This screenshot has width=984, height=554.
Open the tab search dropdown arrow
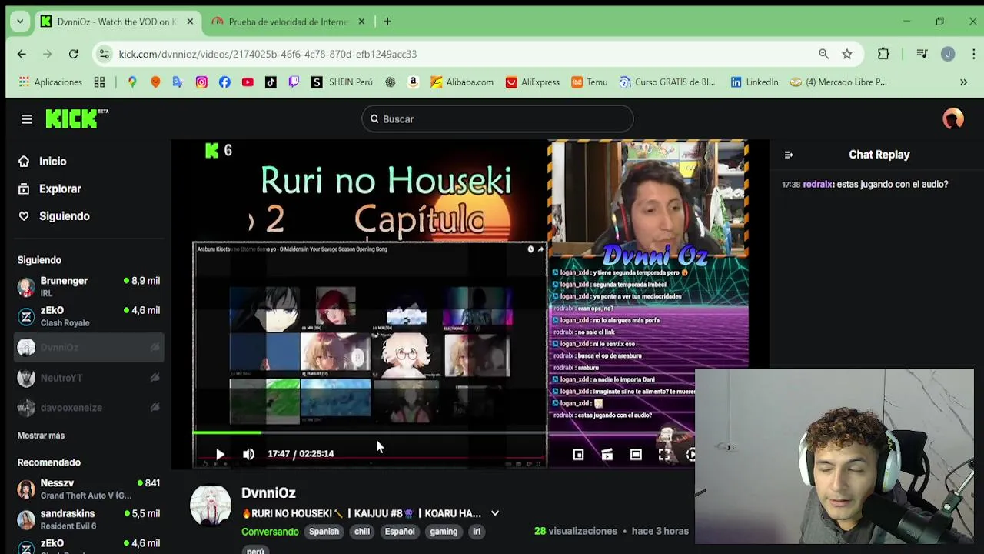pyautogui.click(x=19, y=22)
